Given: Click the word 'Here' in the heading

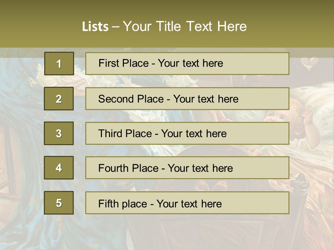Looking at the screenshot, I should (x=232, y=26).
